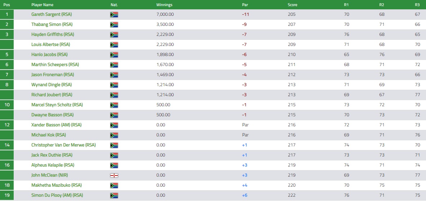Click the +4 par value
This screenshot has width=426, height=201.
[245, 185]
